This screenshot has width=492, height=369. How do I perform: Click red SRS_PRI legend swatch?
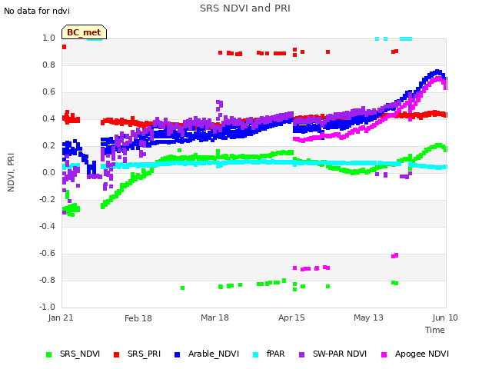pos(116,354)
